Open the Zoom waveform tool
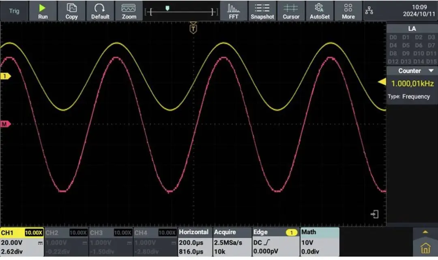The image size is (438, 260). [129, 11]
